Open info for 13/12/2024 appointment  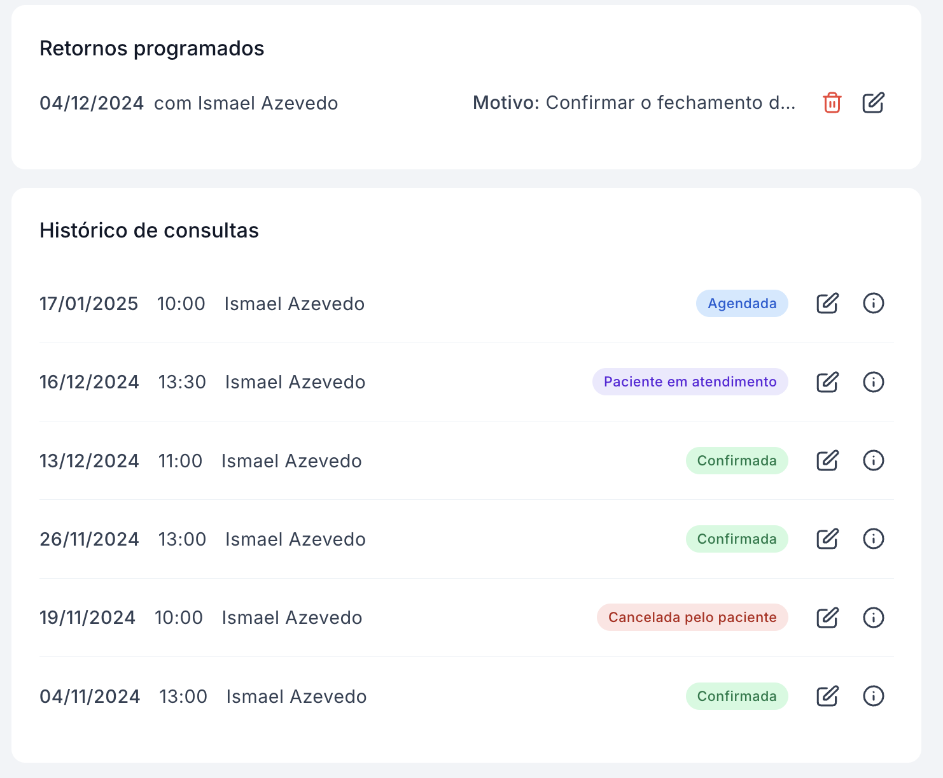tap(873, 460)
